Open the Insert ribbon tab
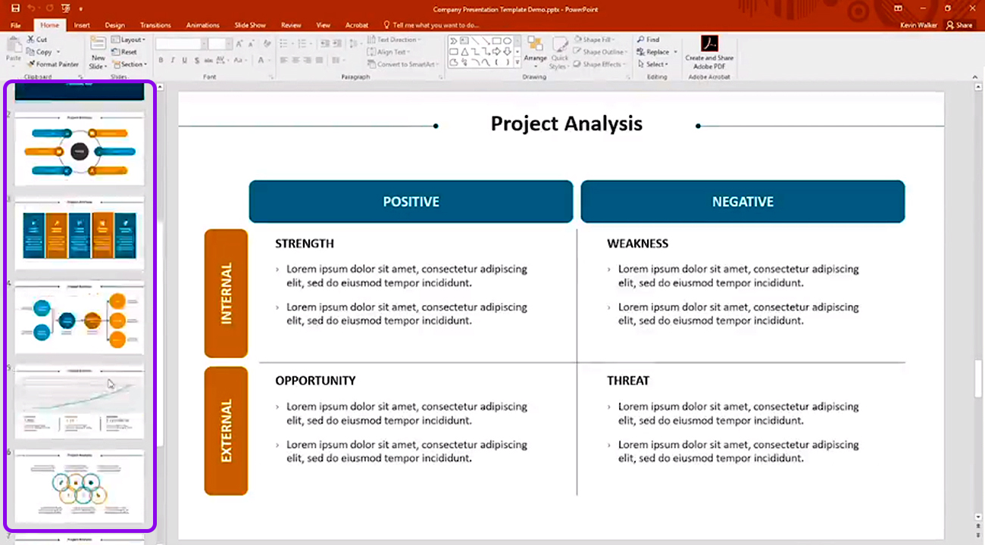This screenshot has height=545, width=985. coord(82,25)
